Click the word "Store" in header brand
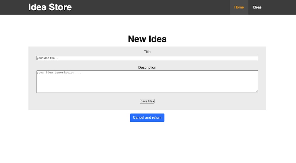 (60, 7)
